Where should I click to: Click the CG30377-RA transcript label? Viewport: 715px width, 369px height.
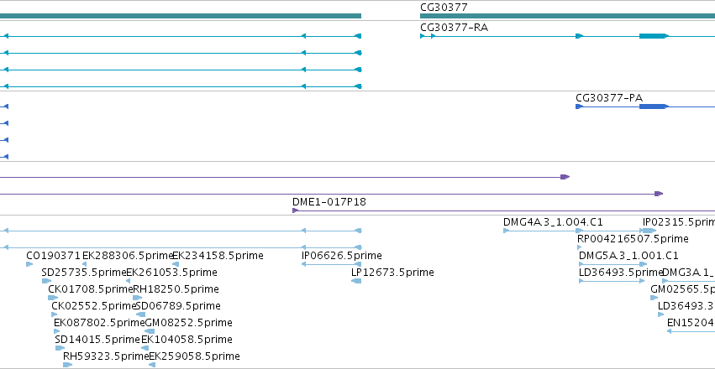(455, 28)
